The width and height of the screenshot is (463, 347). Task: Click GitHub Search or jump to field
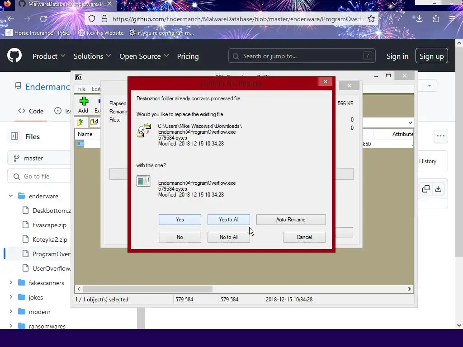(x=302, y=56)
